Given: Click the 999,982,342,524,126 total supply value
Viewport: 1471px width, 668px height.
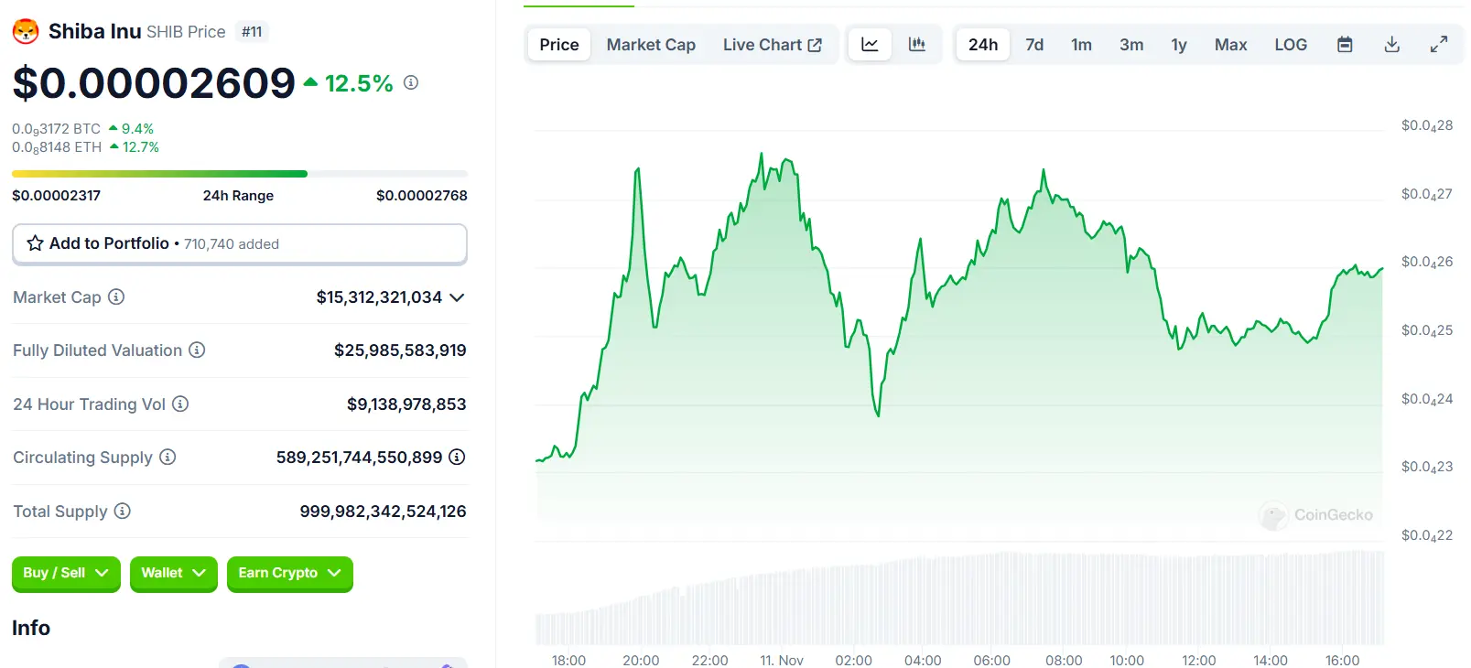Looking at the screenshot, I should (x=383, y=512).
